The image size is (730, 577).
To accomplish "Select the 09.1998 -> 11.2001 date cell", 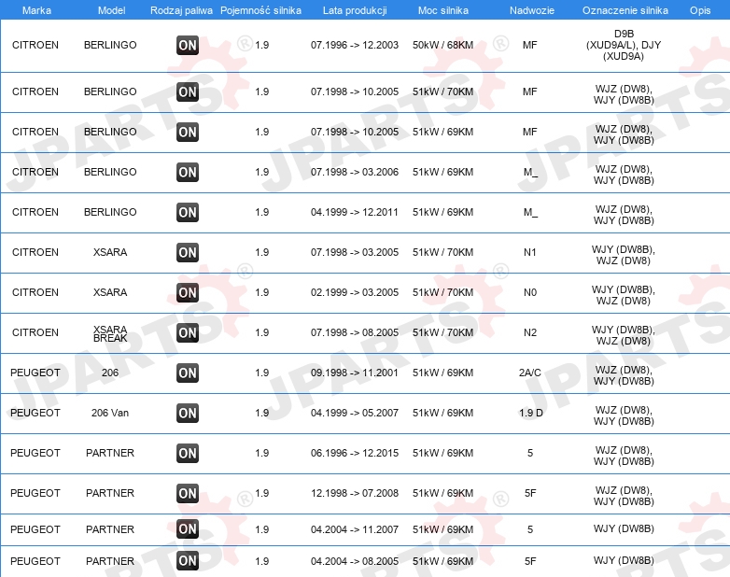I will point(355,373).
